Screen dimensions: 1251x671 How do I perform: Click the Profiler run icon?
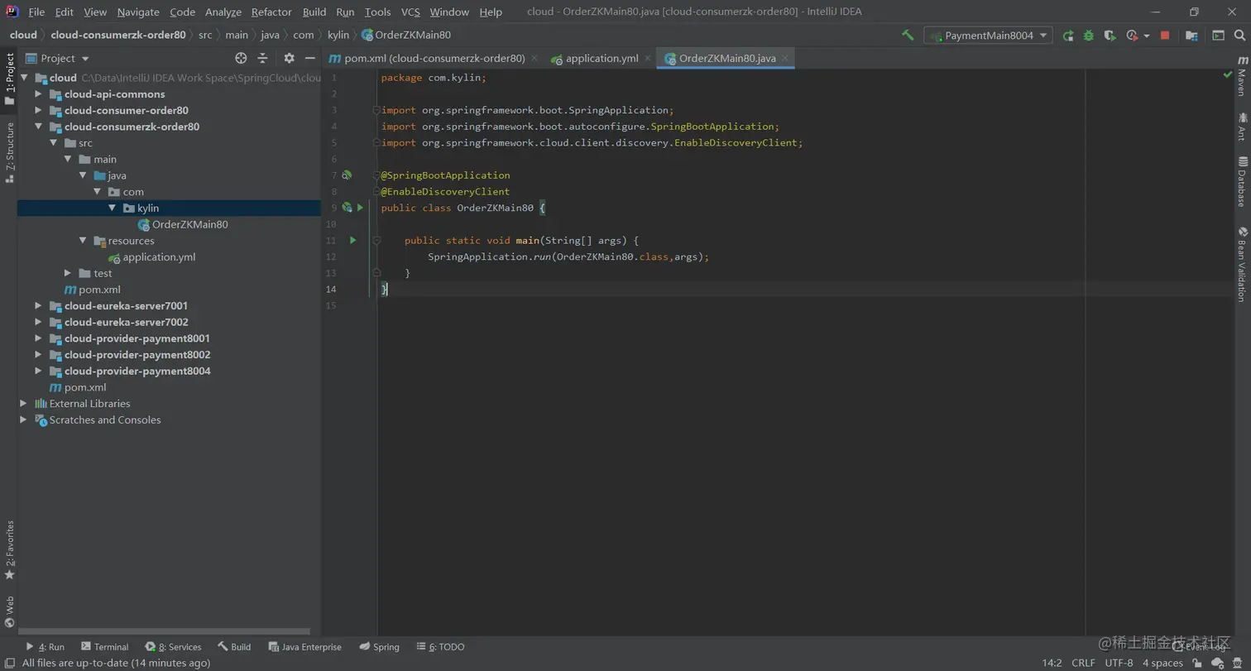point(1132,36)
